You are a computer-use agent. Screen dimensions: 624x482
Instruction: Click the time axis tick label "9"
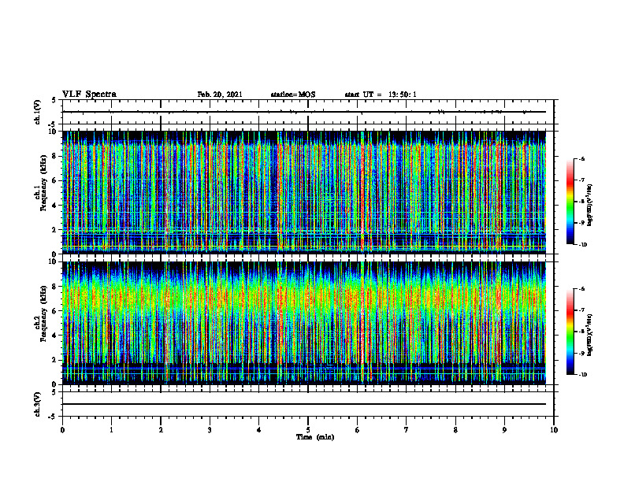pyautogui.click(x=504, y=430)
